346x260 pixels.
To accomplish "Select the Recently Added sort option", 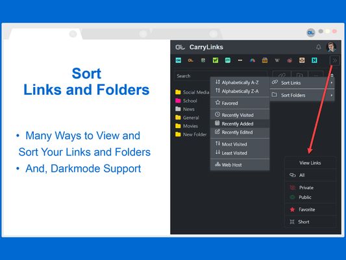I will [240, 123].
